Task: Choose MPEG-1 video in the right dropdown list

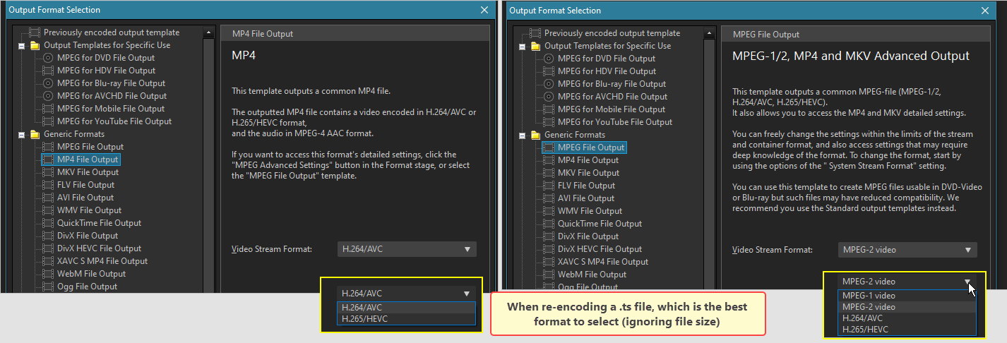Action: (x=907, y=296)
